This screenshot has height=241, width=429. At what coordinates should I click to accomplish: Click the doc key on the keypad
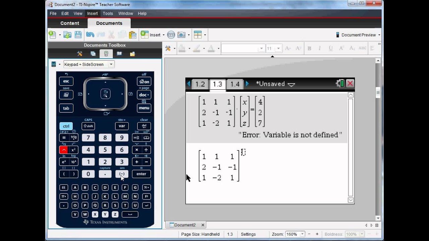144,95
